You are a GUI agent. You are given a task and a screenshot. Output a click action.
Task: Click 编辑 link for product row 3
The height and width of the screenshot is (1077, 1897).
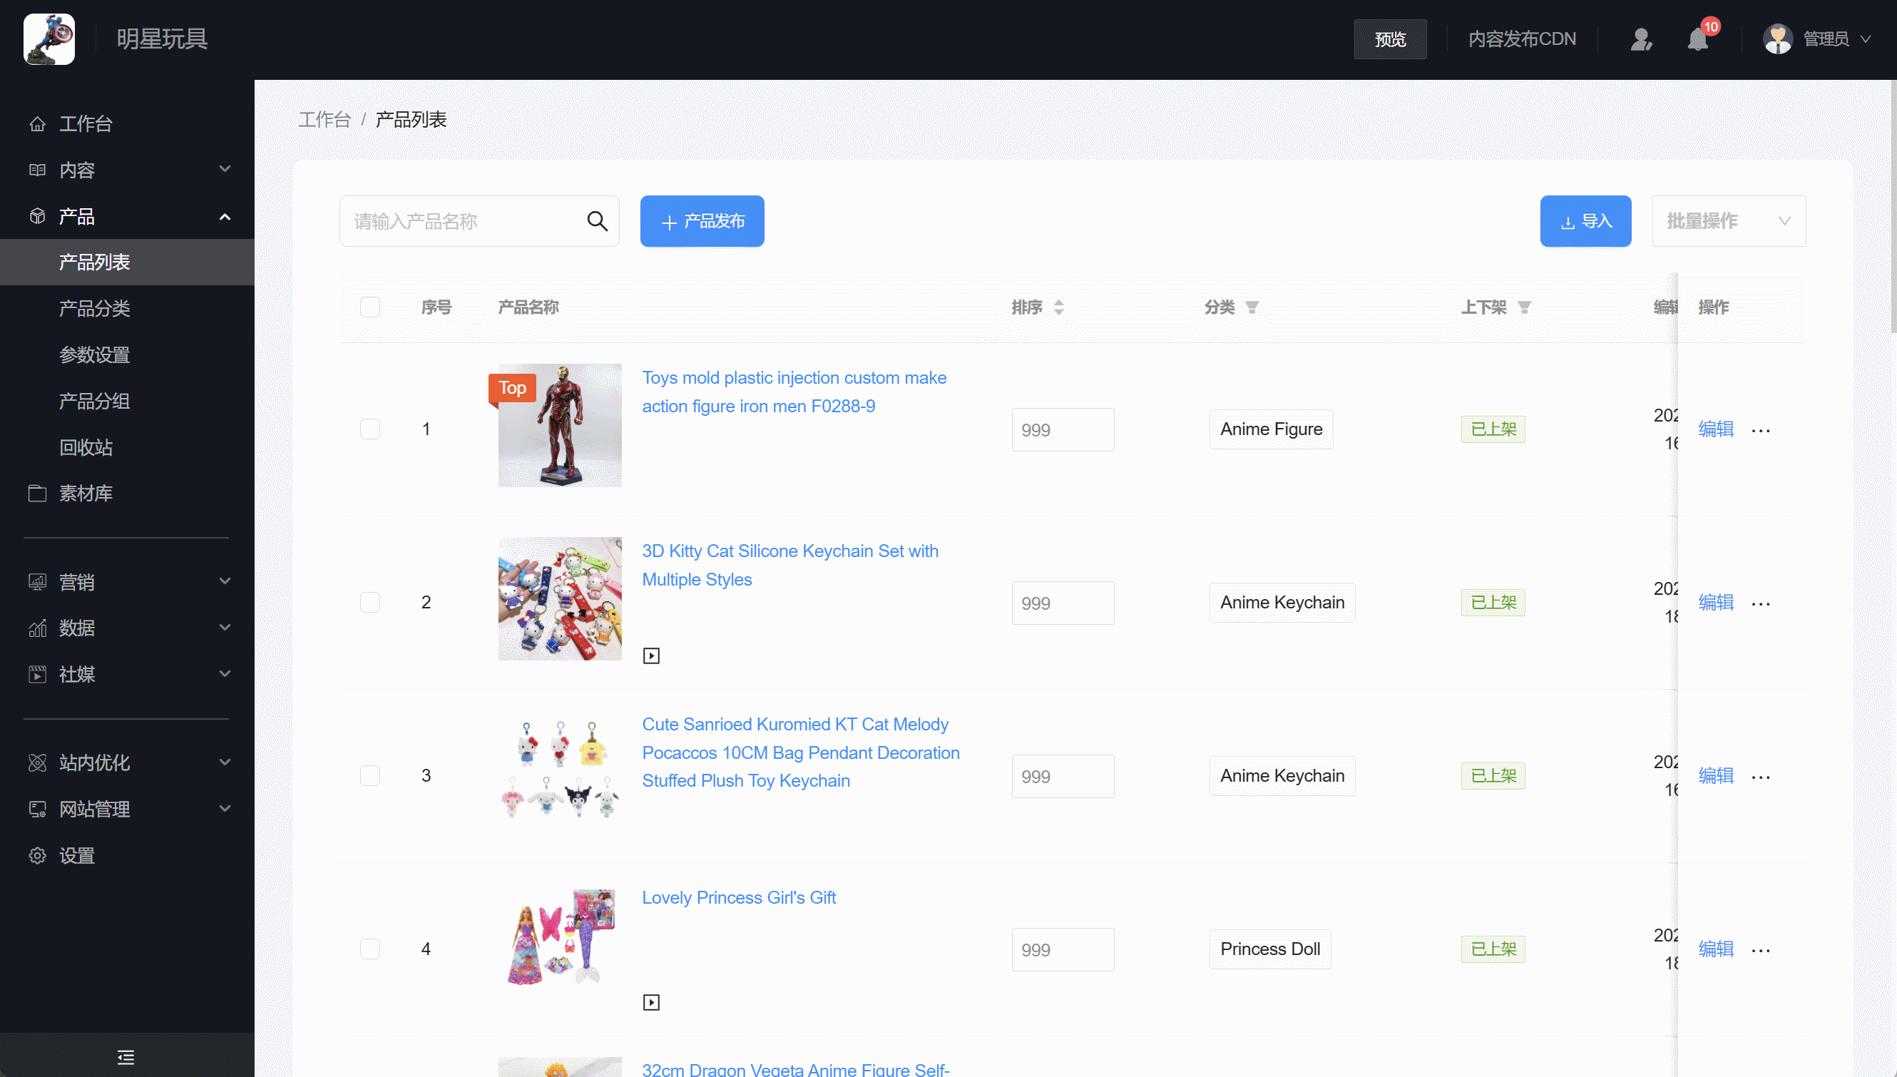[x=1716, y=775]
